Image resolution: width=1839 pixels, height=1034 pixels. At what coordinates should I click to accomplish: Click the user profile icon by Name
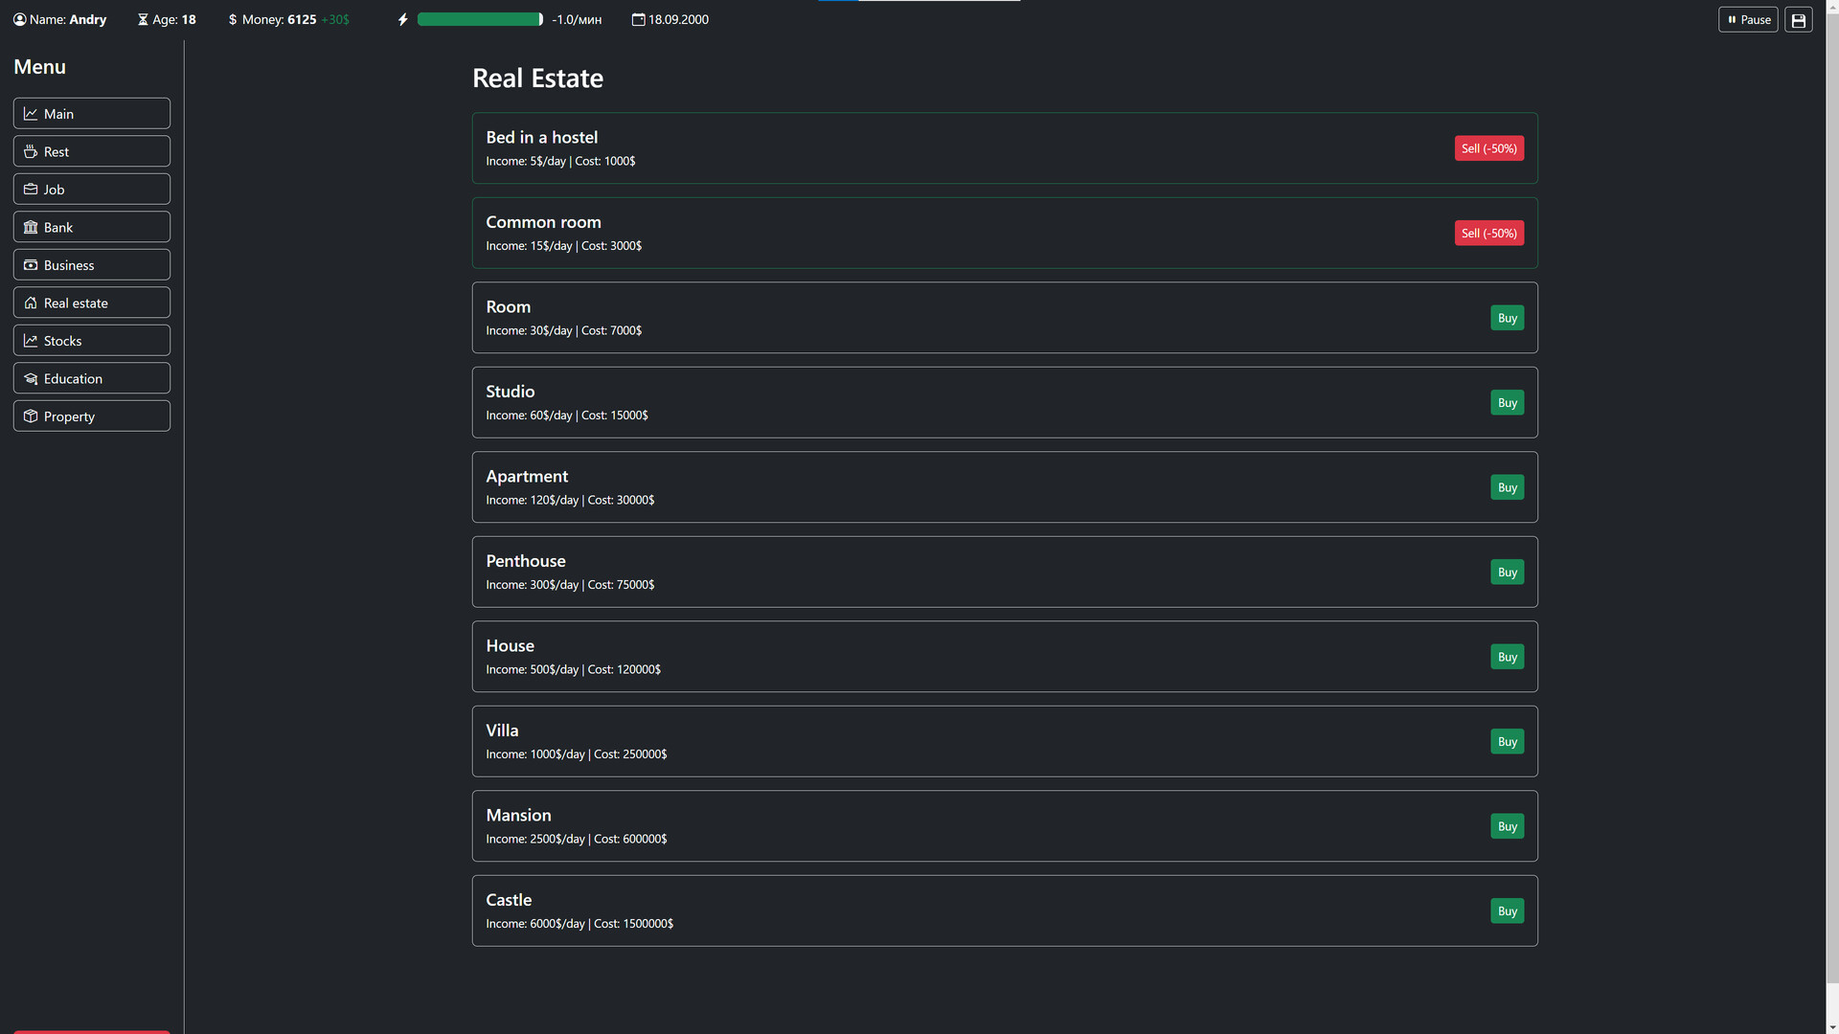click(20, 20)
